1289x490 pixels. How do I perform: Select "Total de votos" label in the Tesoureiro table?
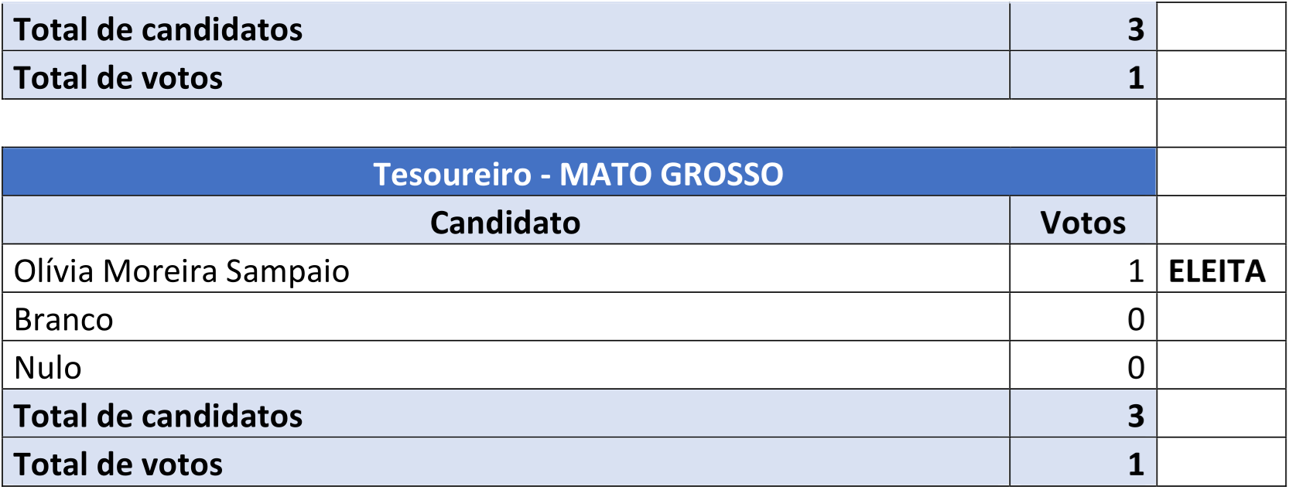click(x=118, y=464)
